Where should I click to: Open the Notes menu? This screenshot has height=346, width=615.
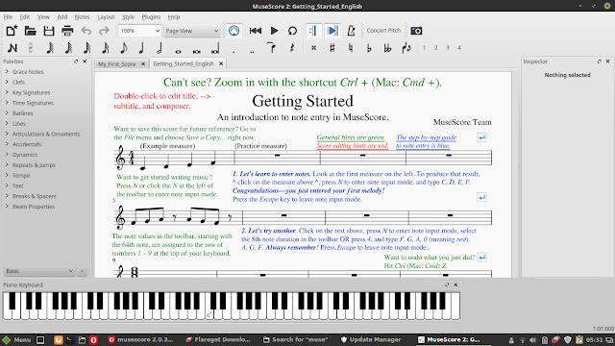click(x=82, y=17)
